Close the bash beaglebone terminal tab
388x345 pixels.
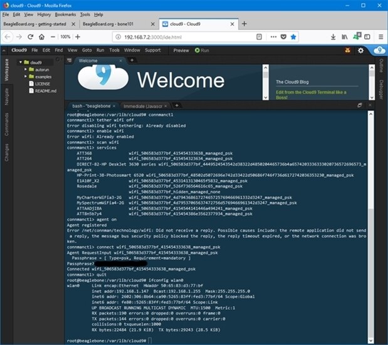(x=114, y=106)
